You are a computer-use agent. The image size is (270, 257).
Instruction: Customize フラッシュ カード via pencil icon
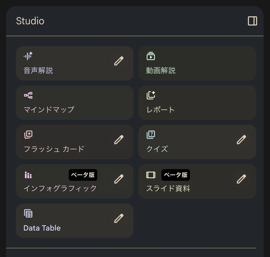[x=119, y=140]
